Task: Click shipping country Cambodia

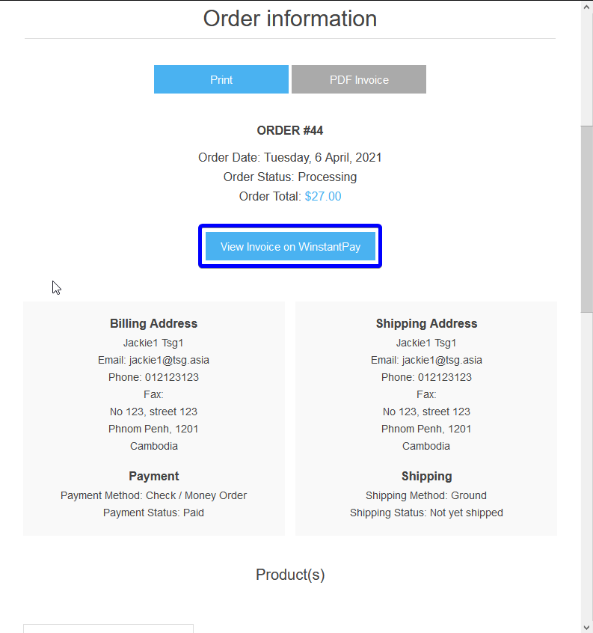Action: (426, 446)
